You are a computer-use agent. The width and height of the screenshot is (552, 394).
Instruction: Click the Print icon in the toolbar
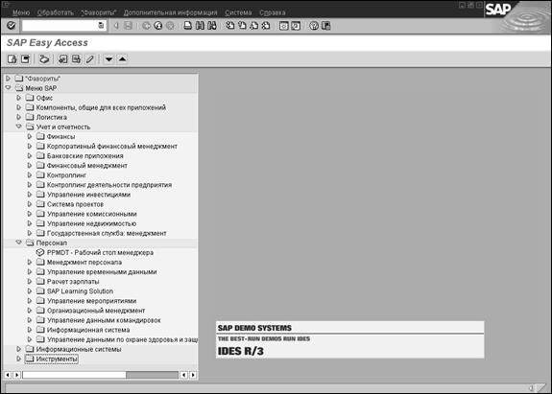pyautogui.click(x=188, y=26)
